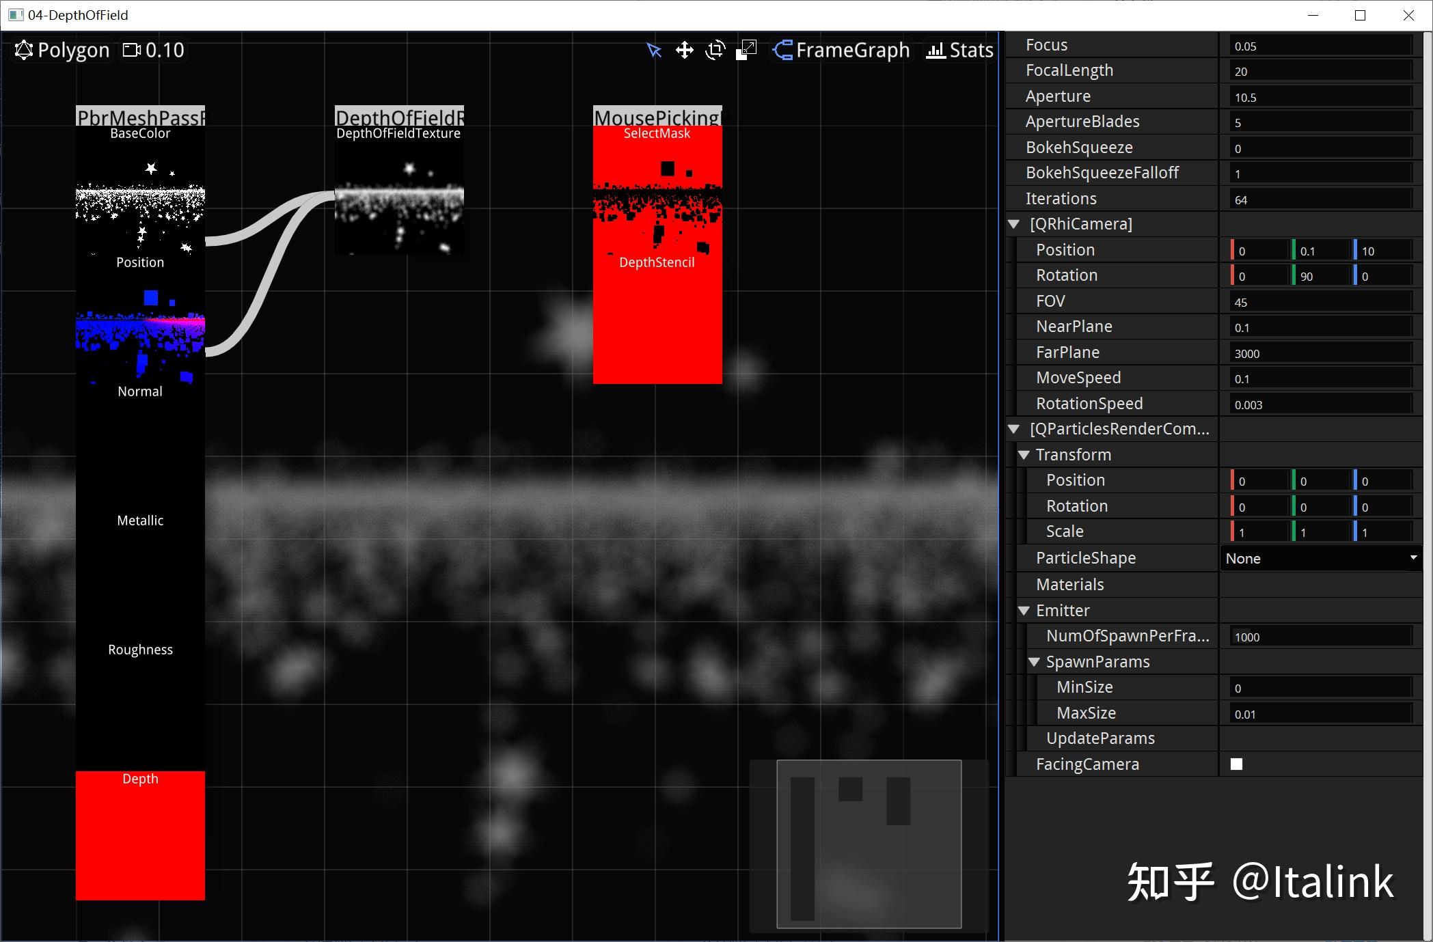Edit the FOV value field
Image resolution: width=1433 pixels, height=942 pixels.
(x=1321, y=302)
